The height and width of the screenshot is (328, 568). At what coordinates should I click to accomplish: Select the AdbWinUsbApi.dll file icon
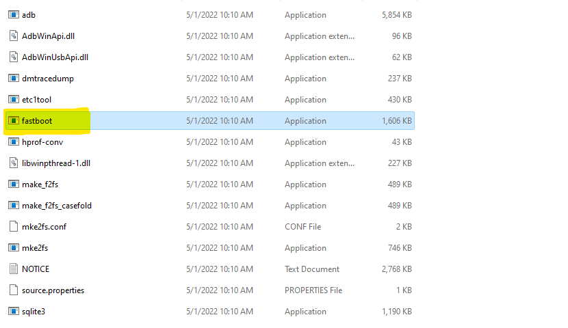coord(14,57)
